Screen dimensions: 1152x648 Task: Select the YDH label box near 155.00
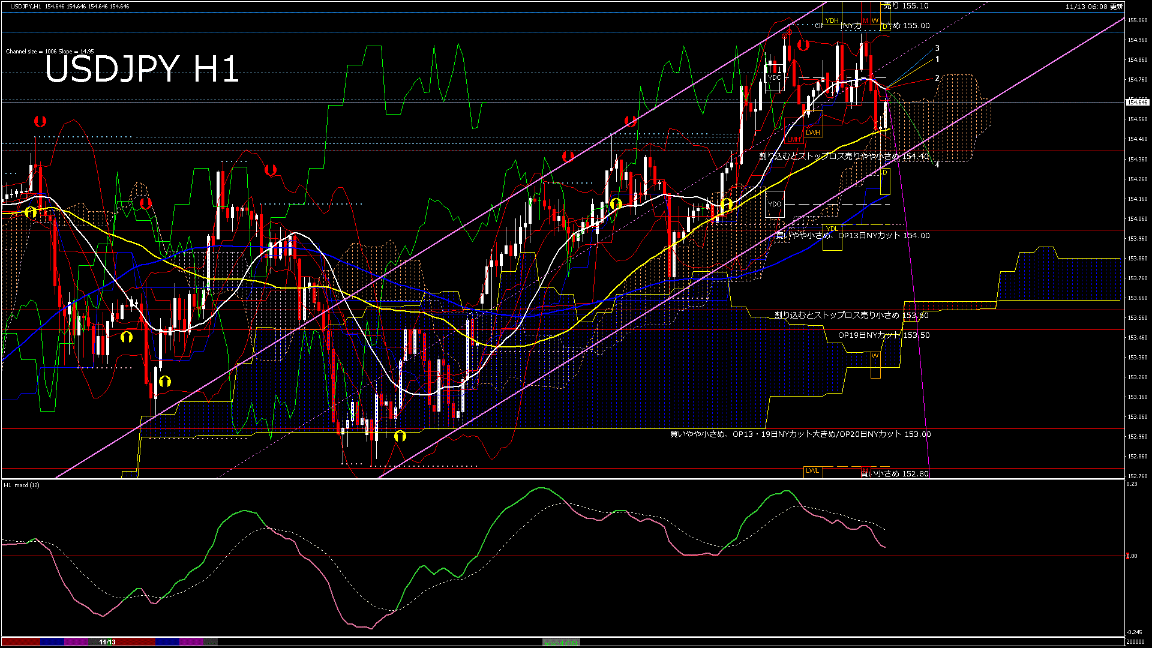832,20
